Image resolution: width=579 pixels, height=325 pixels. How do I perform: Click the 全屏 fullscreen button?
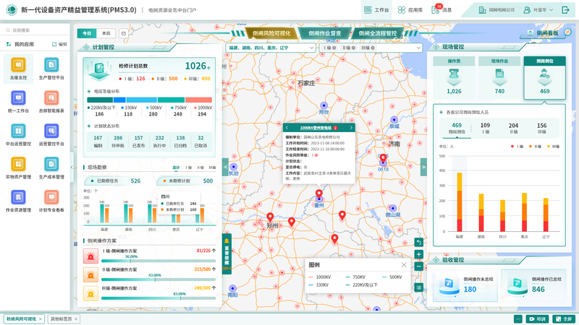[x=562, y=318]
